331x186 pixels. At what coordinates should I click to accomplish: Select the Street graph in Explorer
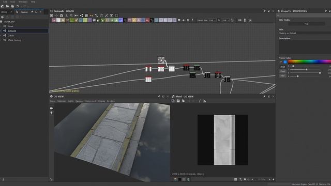click(10, 26)
